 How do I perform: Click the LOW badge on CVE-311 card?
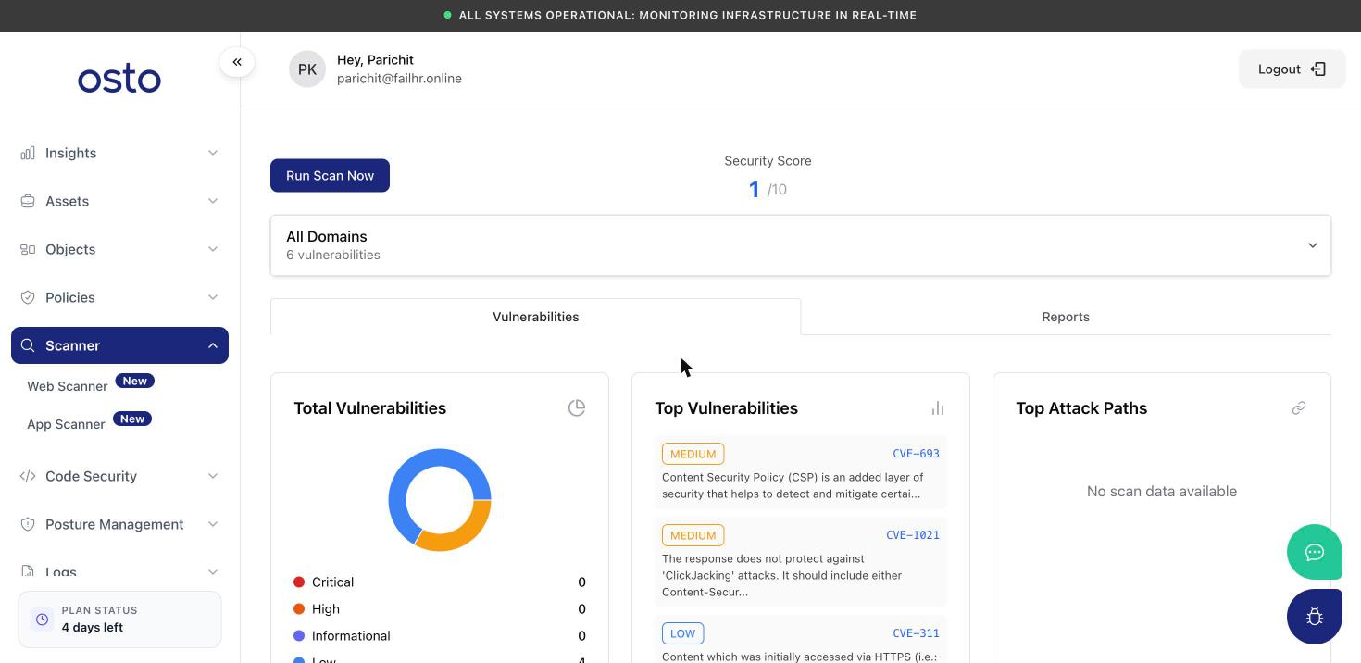[x=682, y=633]
